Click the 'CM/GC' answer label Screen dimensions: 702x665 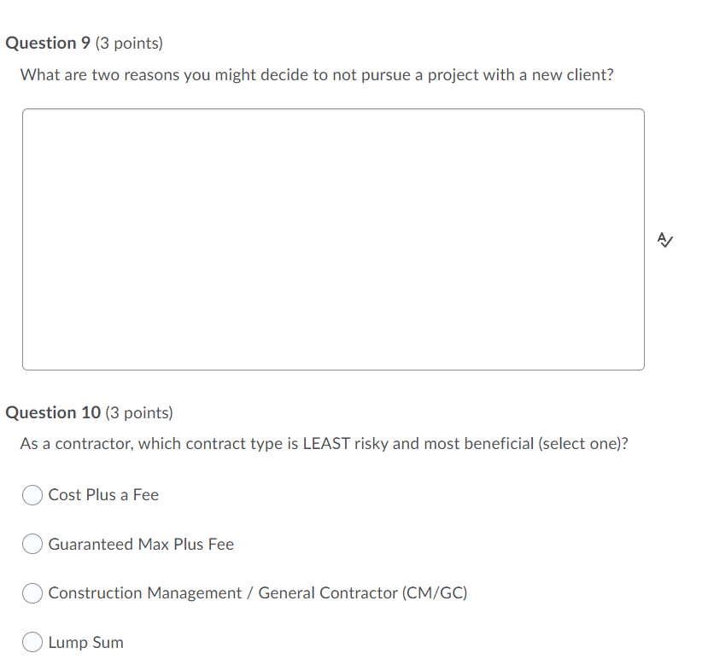258,593
